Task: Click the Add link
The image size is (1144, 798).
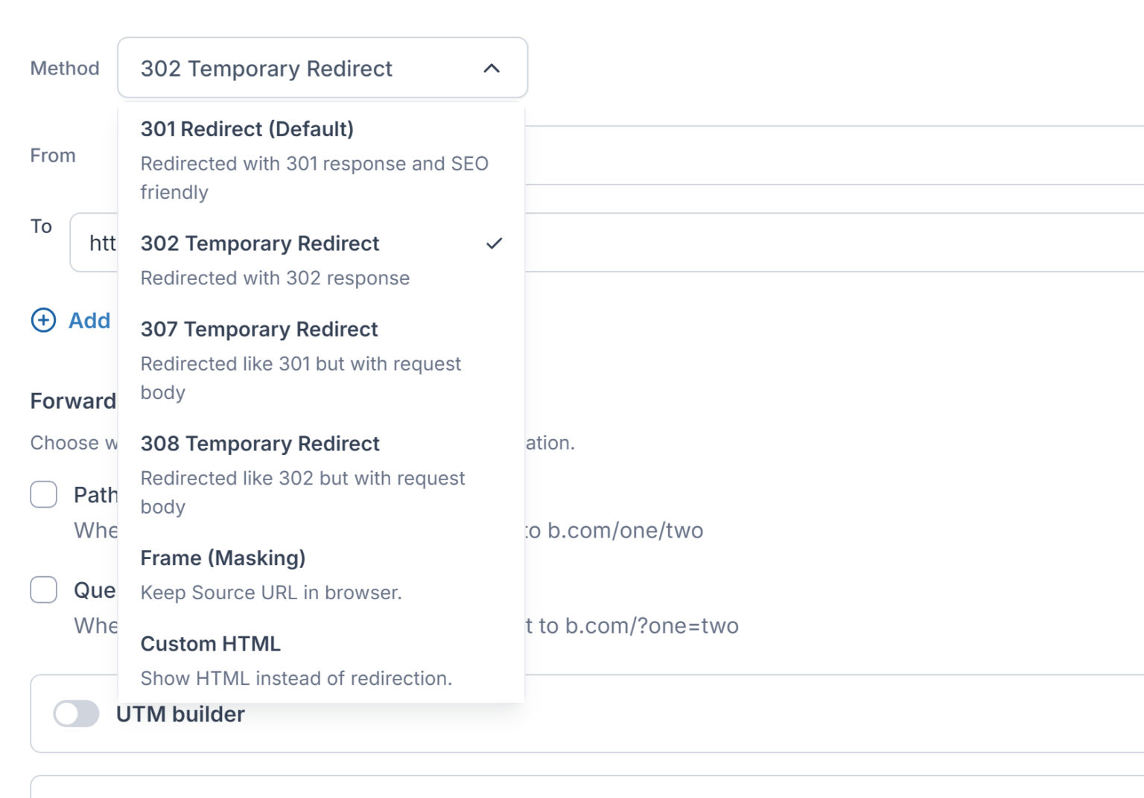Action: [x=89, y=321]
